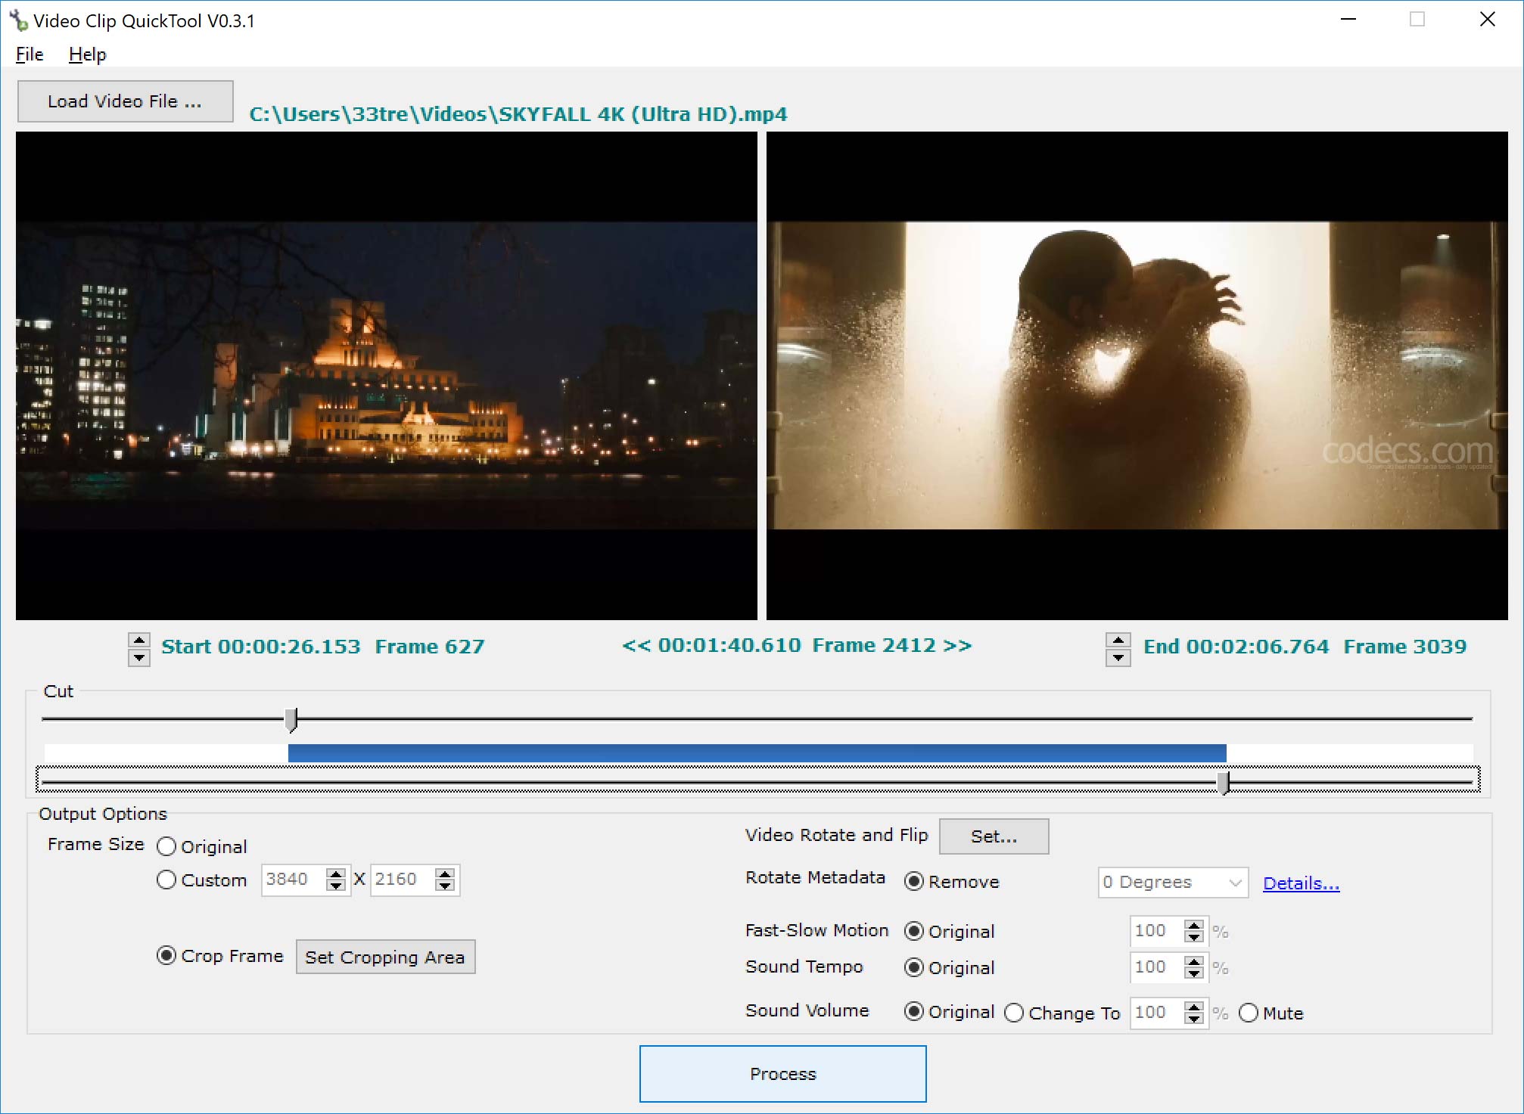Click the blue selected range bar
The height and width of the screenshot is (1114, 1524).
(x=757, y=752)
